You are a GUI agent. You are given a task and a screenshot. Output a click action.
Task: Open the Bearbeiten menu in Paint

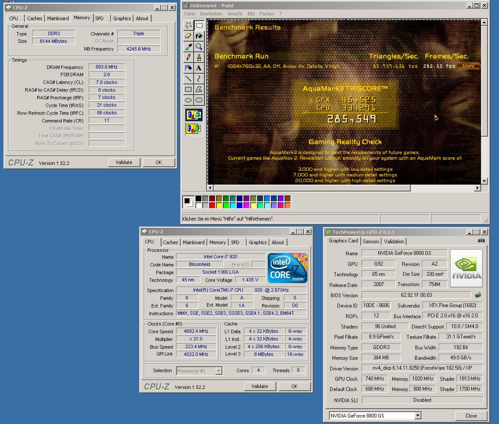tap(211, 14)
